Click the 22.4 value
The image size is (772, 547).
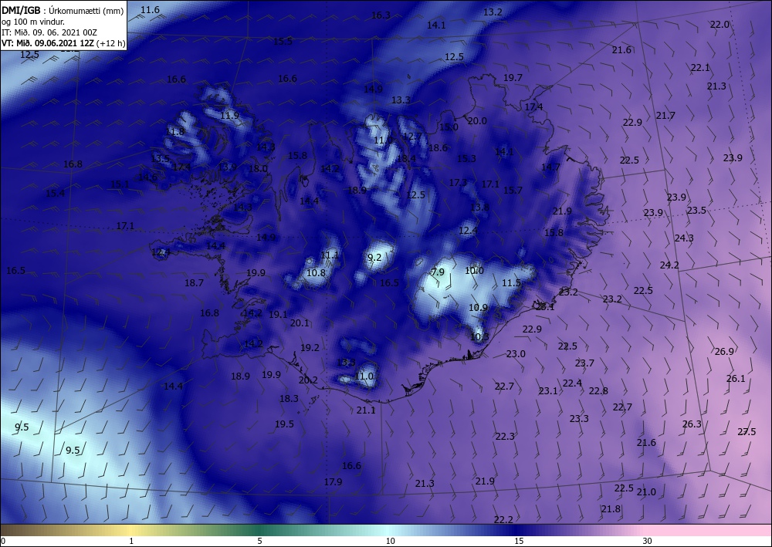[572, 383]
